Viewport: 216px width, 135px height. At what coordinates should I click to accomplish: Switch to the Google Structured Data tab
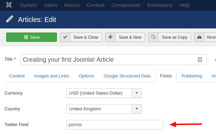coord(127,76)
